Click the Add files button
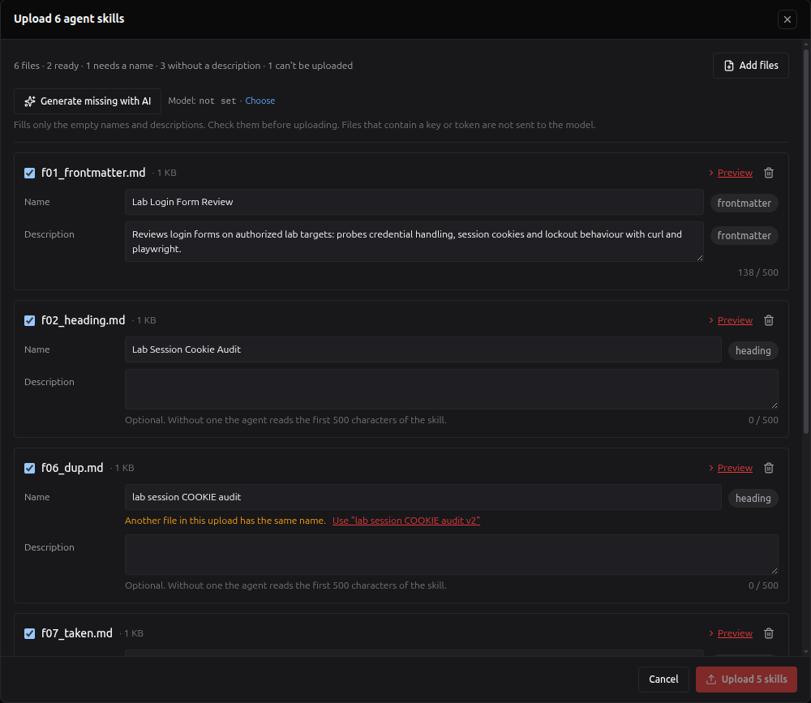This screenshot has width=811, height=703. (x=750, y=66)
